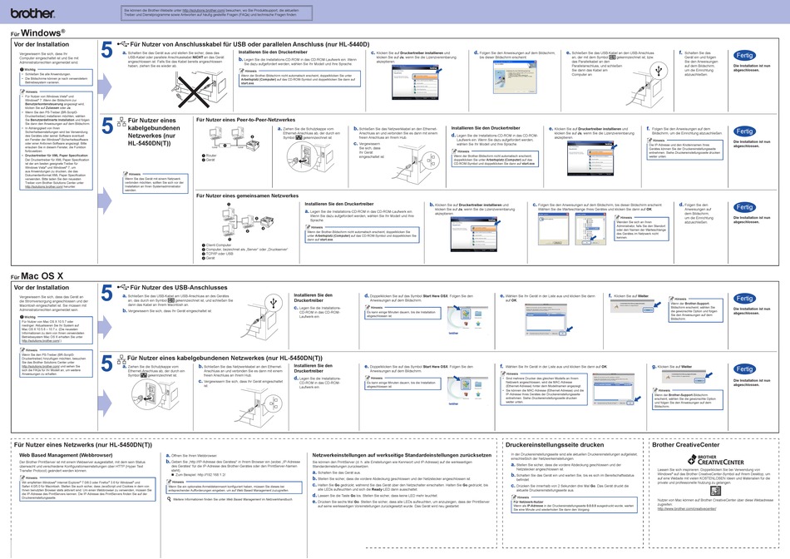The width and height of the screenshot is (790, 559).
Task: Open the brother.com/creativecenter link
Action: pyautogui.click(x=686, y=508)
